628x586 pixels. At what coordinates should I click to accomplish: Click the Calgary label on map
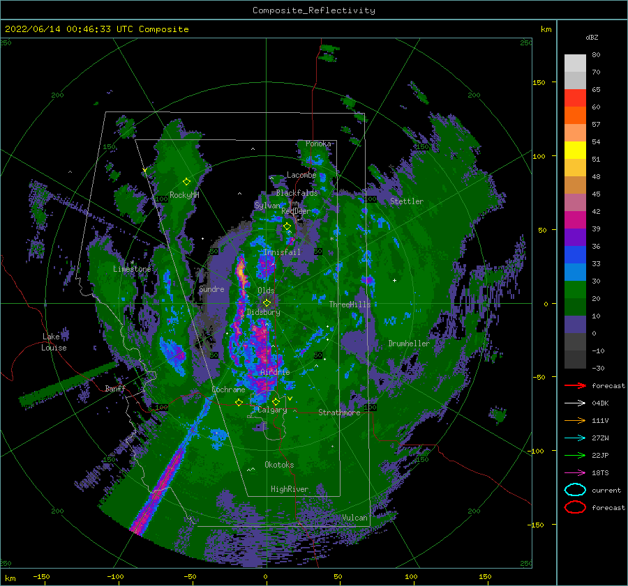coord(272,410)
